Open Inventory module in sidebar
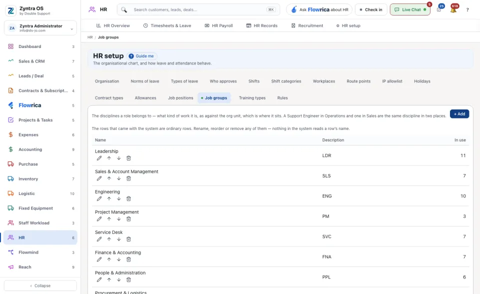 coord(40,179)
